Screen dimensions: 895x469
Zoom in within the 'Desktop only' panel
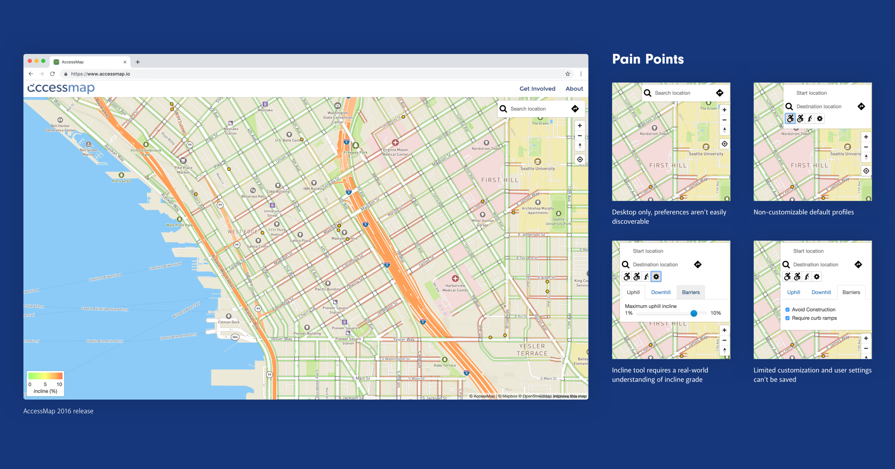[725, 110]
